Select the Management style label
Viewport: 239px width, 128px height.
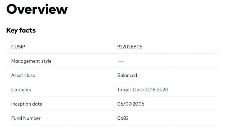[32, 61]
